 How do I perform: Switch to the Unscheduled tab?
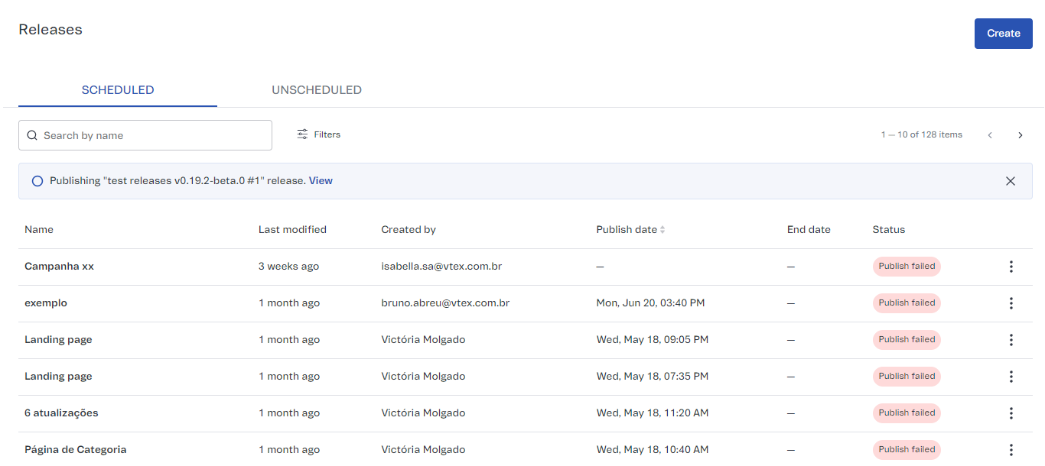[x=317, y=90]
